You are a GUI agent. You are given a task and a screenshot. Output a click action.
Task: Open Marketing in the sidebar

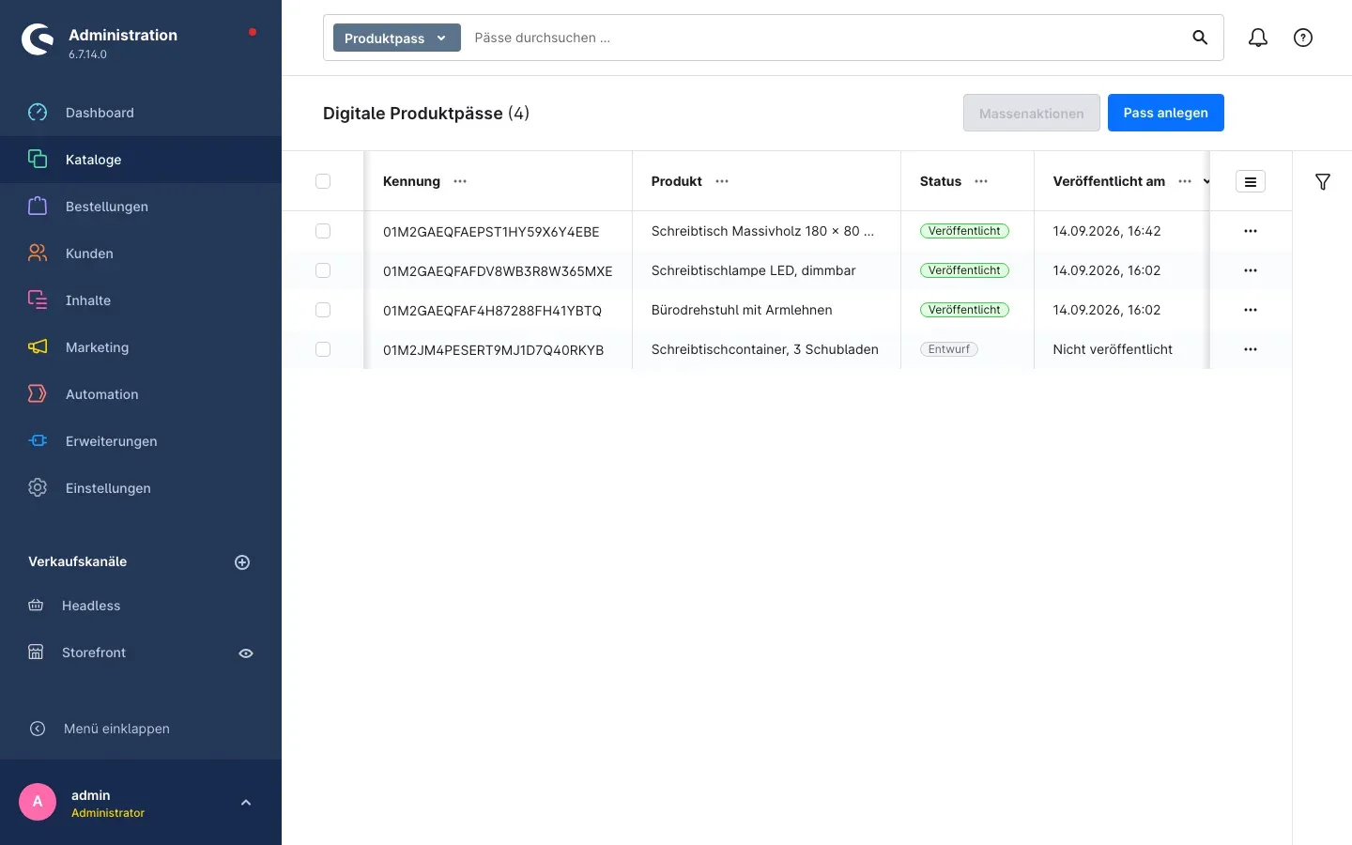(141, 347)
